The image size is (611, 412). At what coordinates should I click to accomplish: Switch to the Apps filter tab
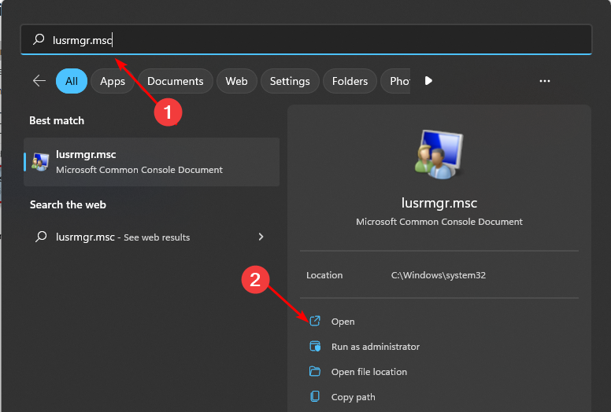pos(113,81)
